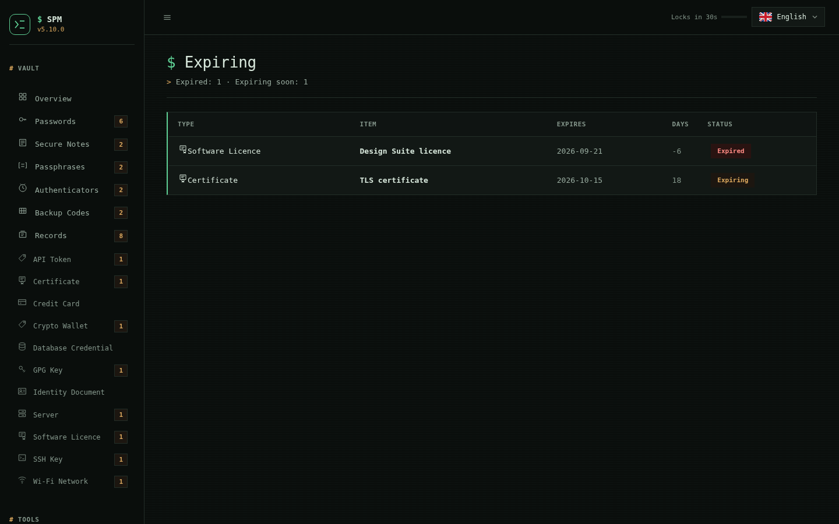
Task: Open the TLS certificate item
Action: pyautogui.click(x=394, y=180)
